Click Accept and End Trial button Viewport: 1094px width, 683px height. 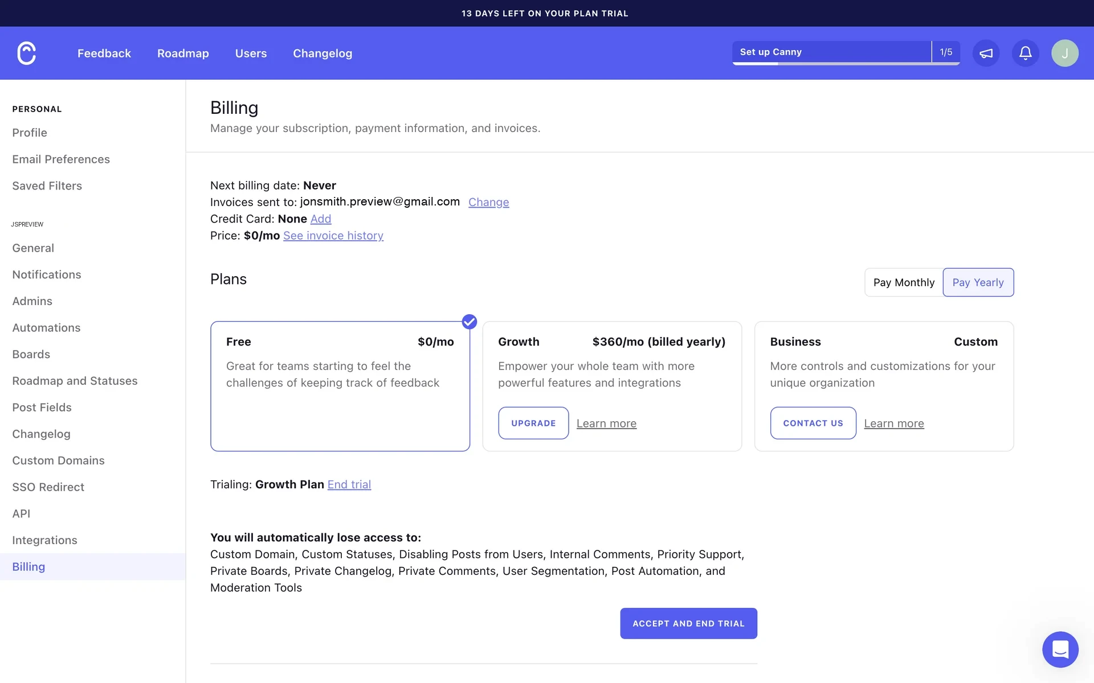pyautogui.click(x=688, y=623)
